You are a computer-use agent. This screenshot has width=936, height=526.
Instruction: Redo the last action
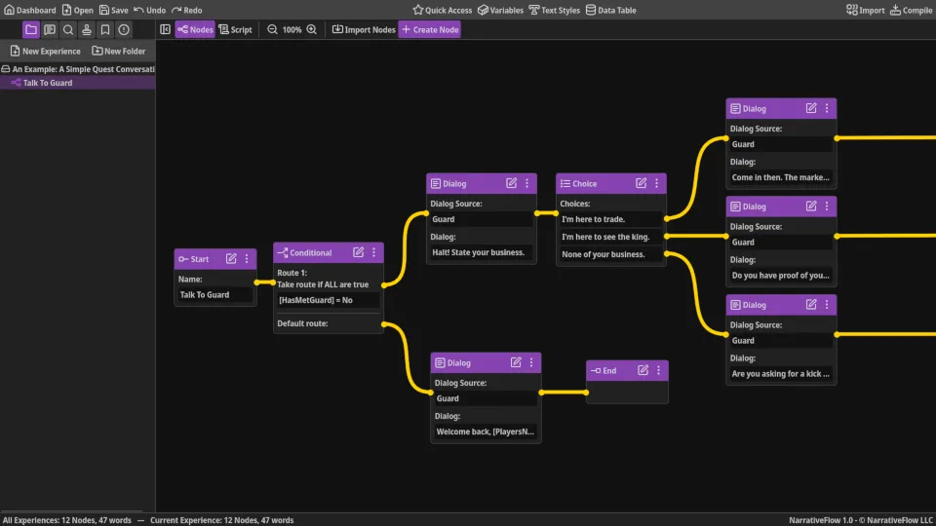click(187, 10)
